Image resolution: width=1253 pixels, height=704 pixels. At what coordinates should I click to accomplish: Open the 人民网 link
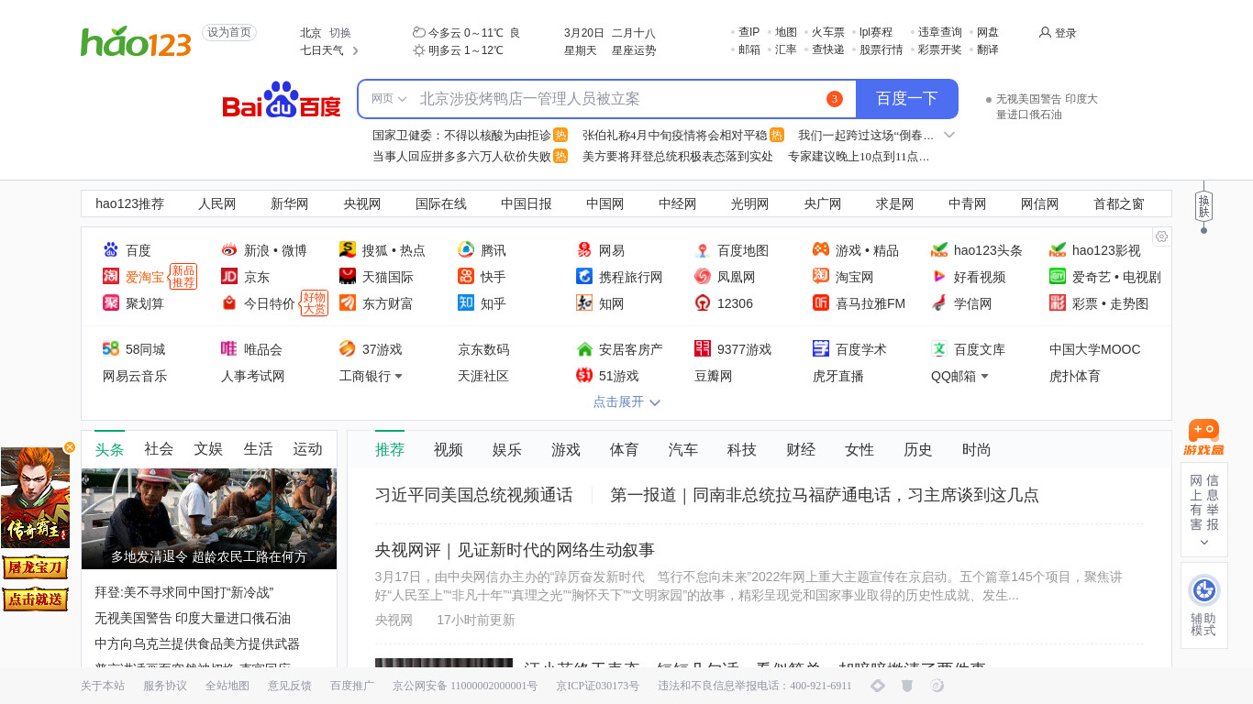[x=217, y=203]
